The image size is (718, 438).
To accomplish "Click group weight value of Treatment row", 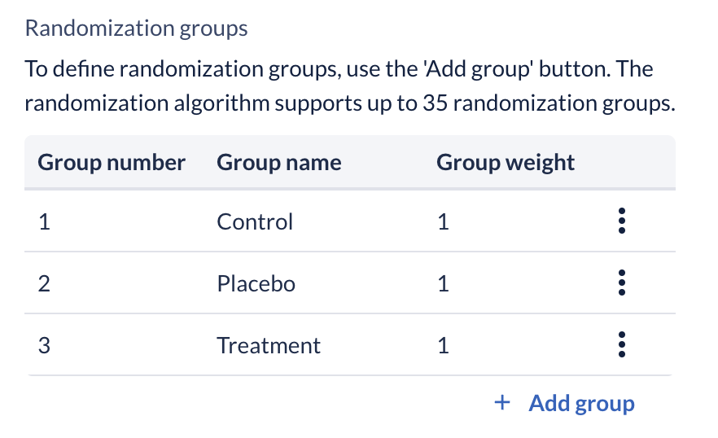I will 443,345.
